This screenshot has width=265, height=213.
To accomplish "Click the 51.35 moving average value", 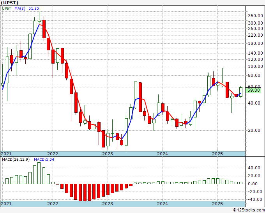I will point(34,9).
